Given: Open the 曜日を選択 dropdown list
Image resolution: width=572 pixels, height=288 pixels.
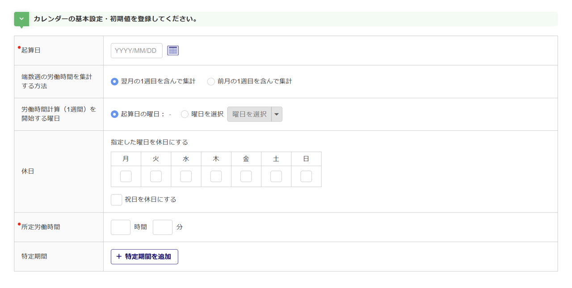Looking at the screenshot, I should (249, 114).
